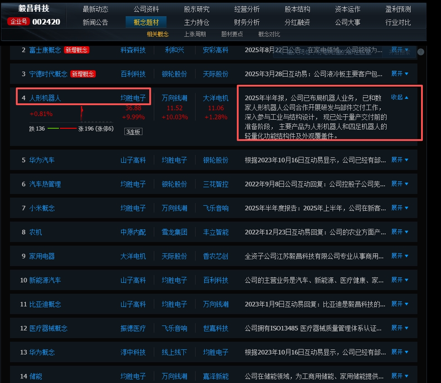The width and height of the screenshot is (441, 383).
Task: Click the 毅昌科技 company name header
Action: coord(34,9)
